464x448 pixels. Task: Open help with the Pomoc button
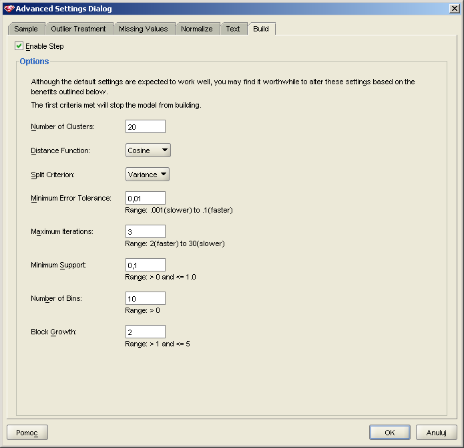[27, 433]
